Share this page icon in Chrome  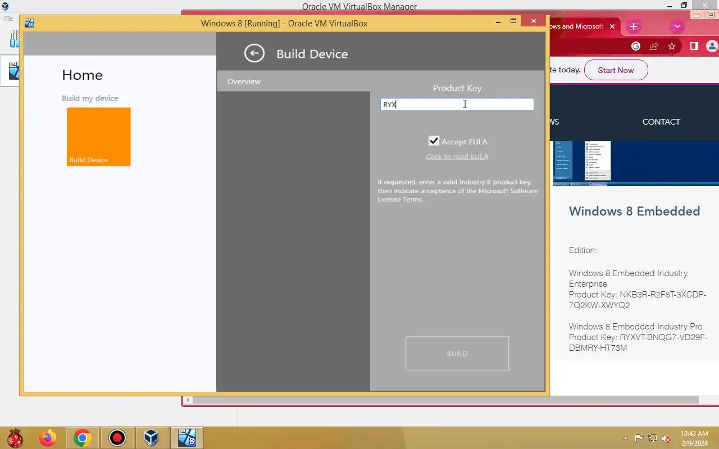(x=654, y=47)
